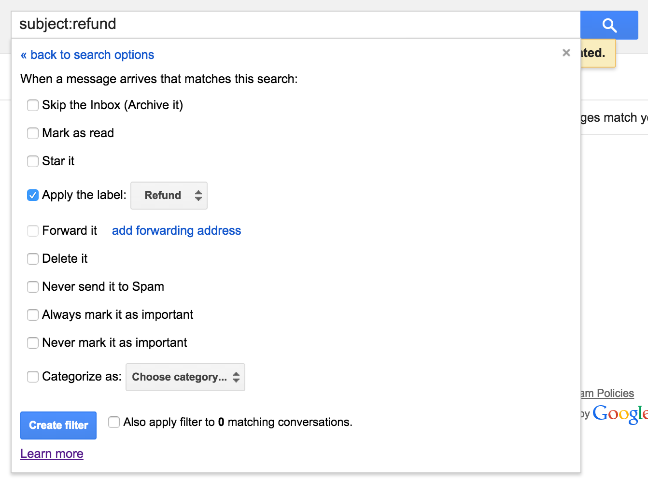The image size is (648, 482).
Task: Click the subject:refund search field
Action: [x=296, y=25]
